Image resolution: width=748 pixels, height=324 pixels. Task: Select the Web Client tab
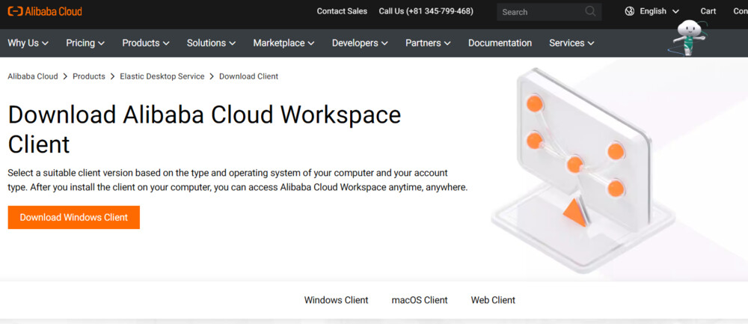493,300
